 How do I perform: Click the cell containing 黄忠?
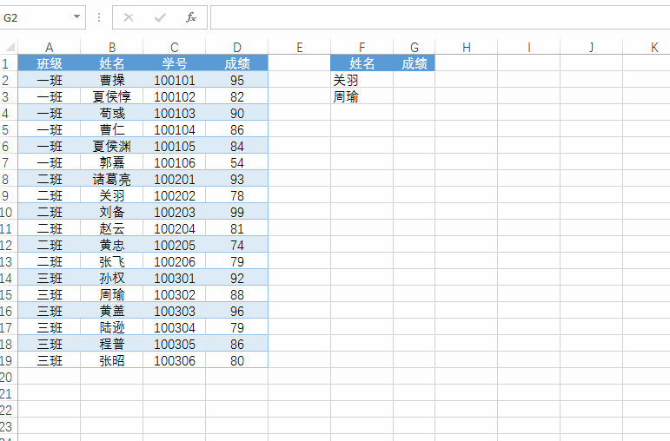pyautogui.click(x=111, y=245)
